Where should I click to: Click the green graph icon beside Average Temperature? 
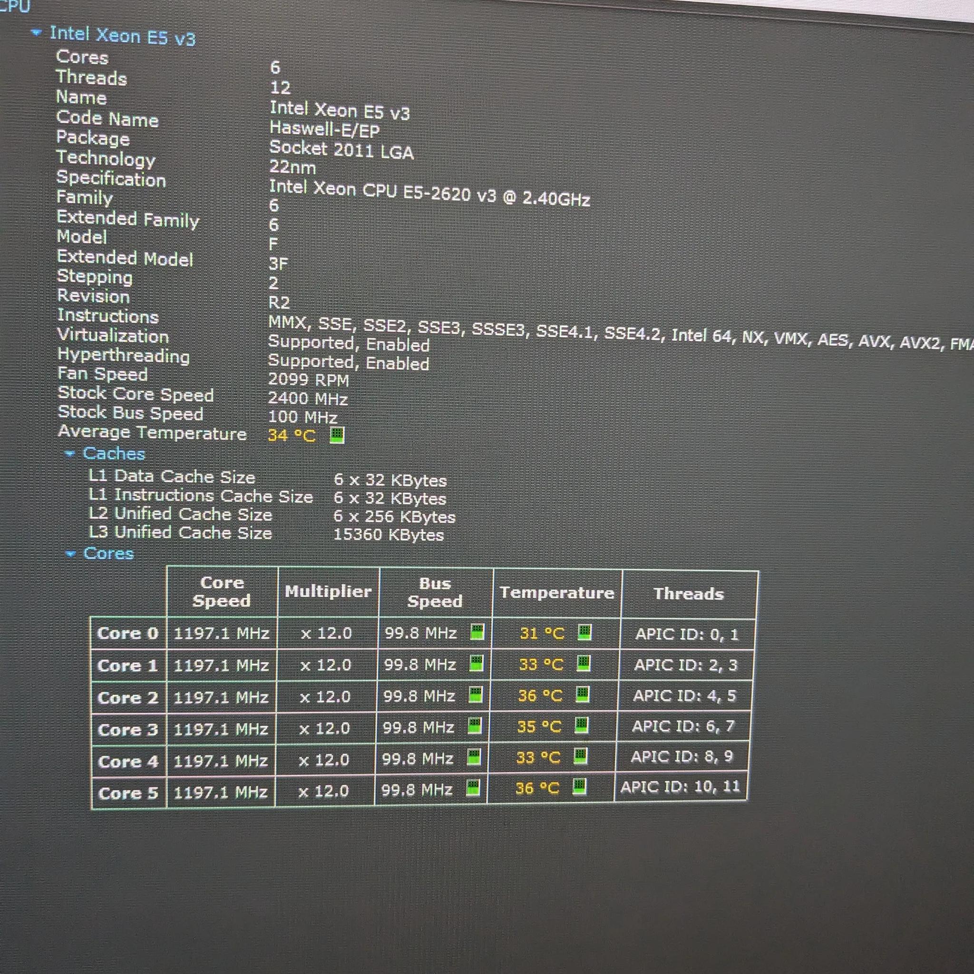(337, 435)
